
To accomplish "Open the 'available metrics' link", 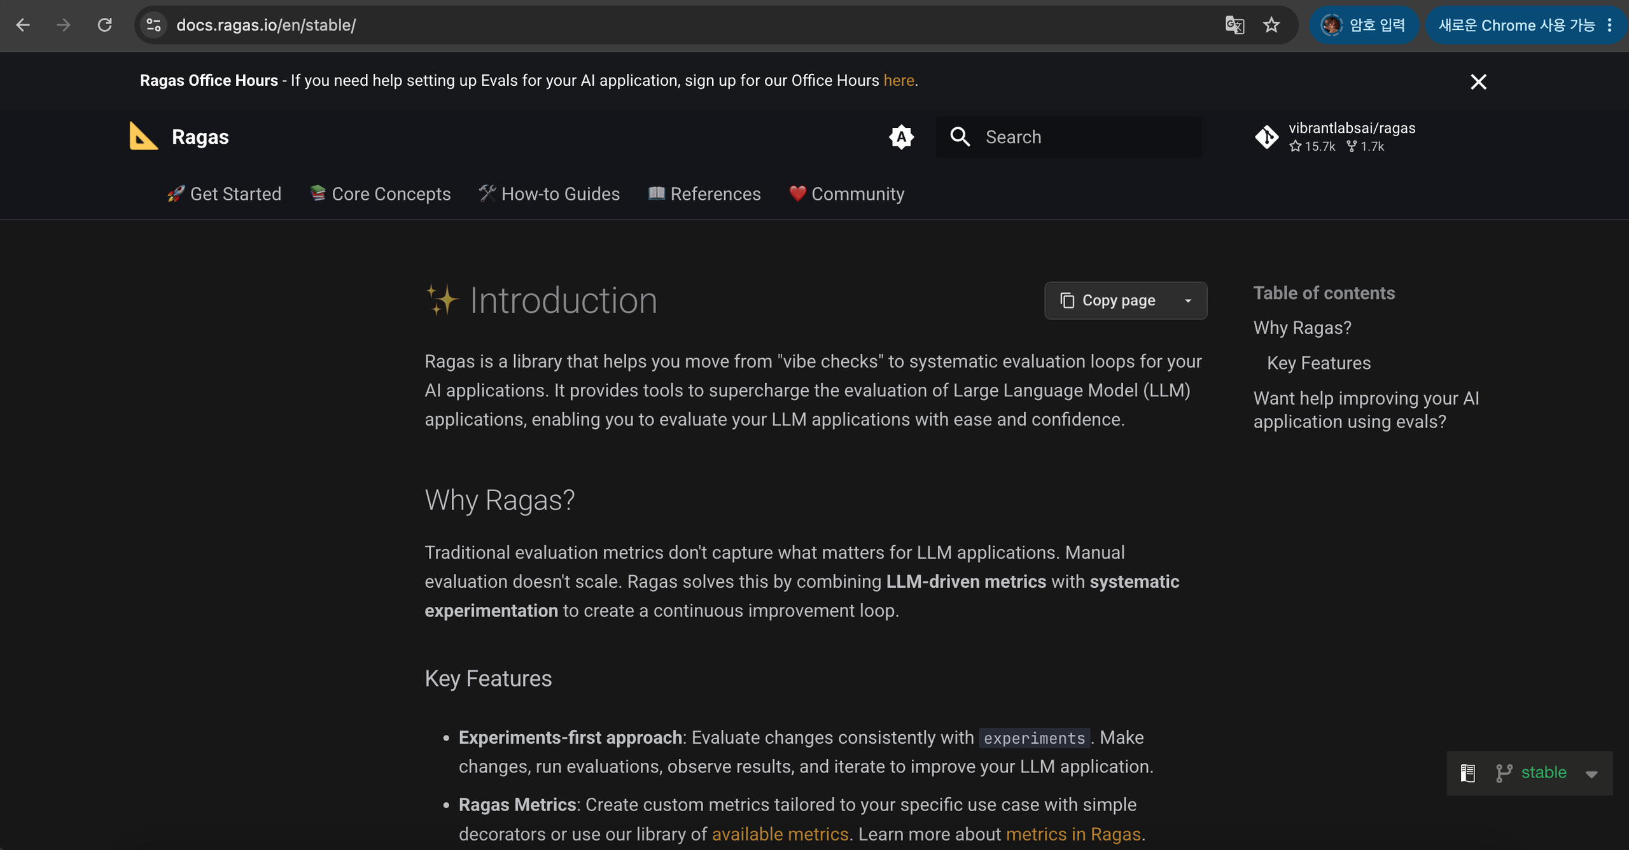I will 780,834.
